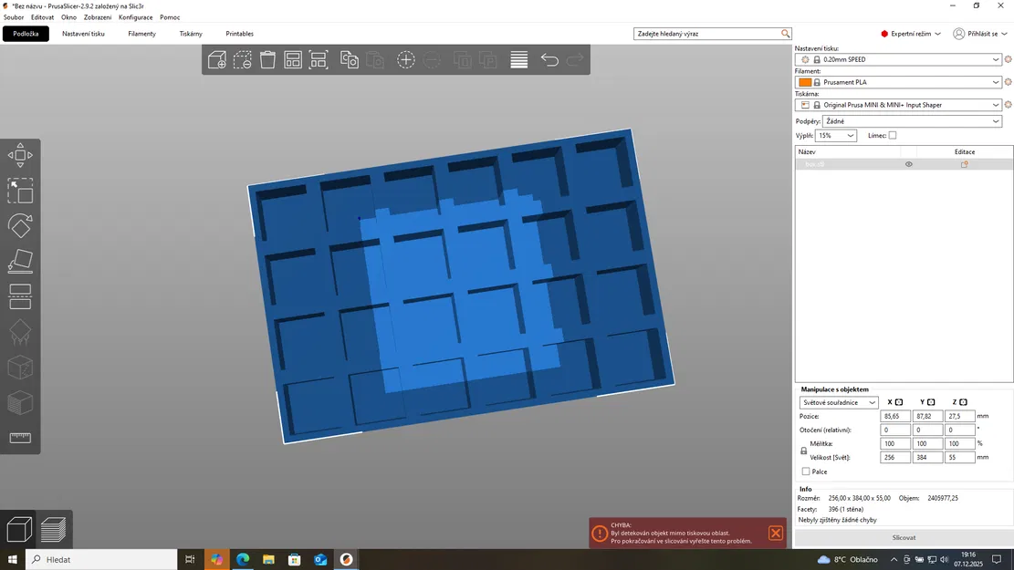Click the Split to objects icon
1014x570 pixels.
coord(462,59)
